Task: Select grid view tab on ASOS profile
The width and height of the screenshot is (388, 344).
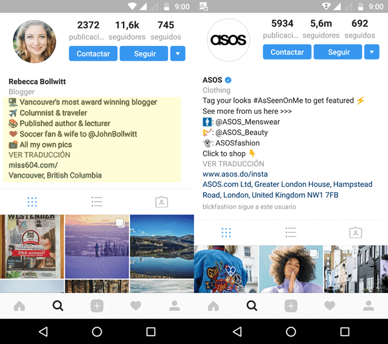Action: pos(226,233)
